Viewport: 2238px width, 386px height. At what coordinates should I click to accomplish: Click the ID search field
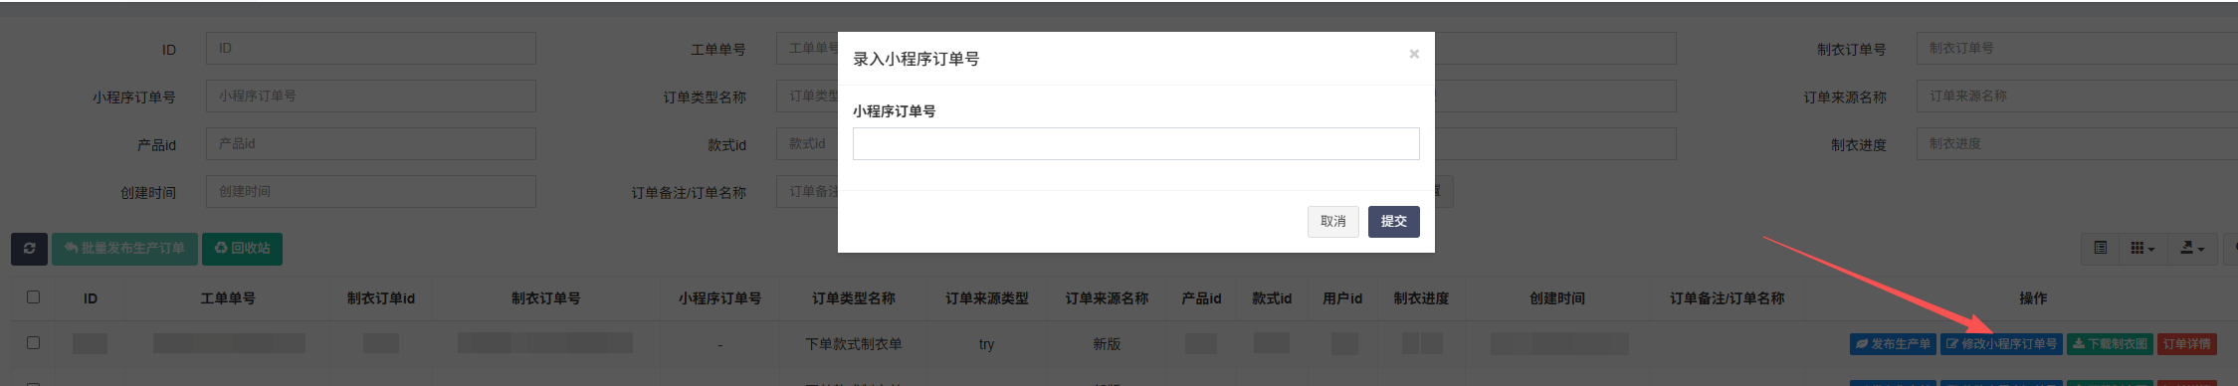tap(370, 48)
